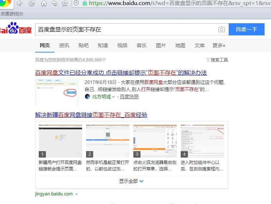This screenshot has width=271, height=204.
Task: Open 搜索工具 filter options
Action: [217, 60]
